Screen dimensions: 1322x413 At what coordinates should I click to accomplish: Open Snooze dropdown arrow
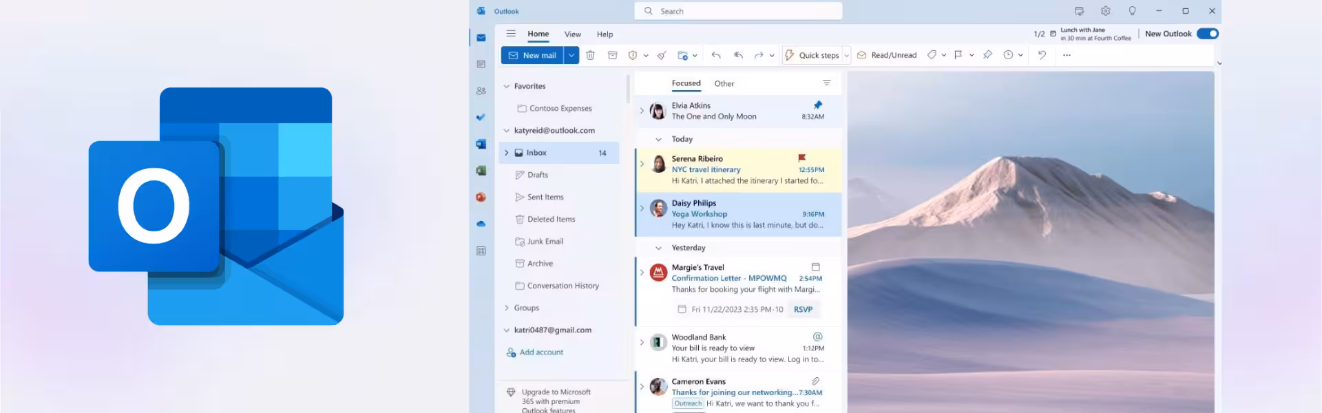pos(1020,56)
